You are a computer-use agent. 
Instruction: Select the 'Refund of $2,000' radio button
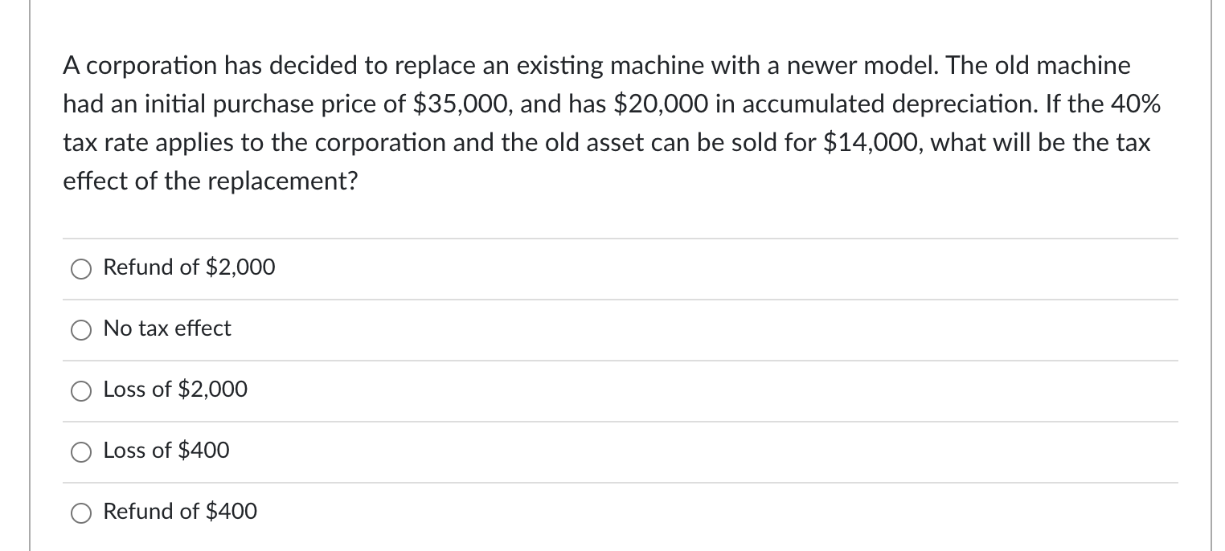coord(80,269)
